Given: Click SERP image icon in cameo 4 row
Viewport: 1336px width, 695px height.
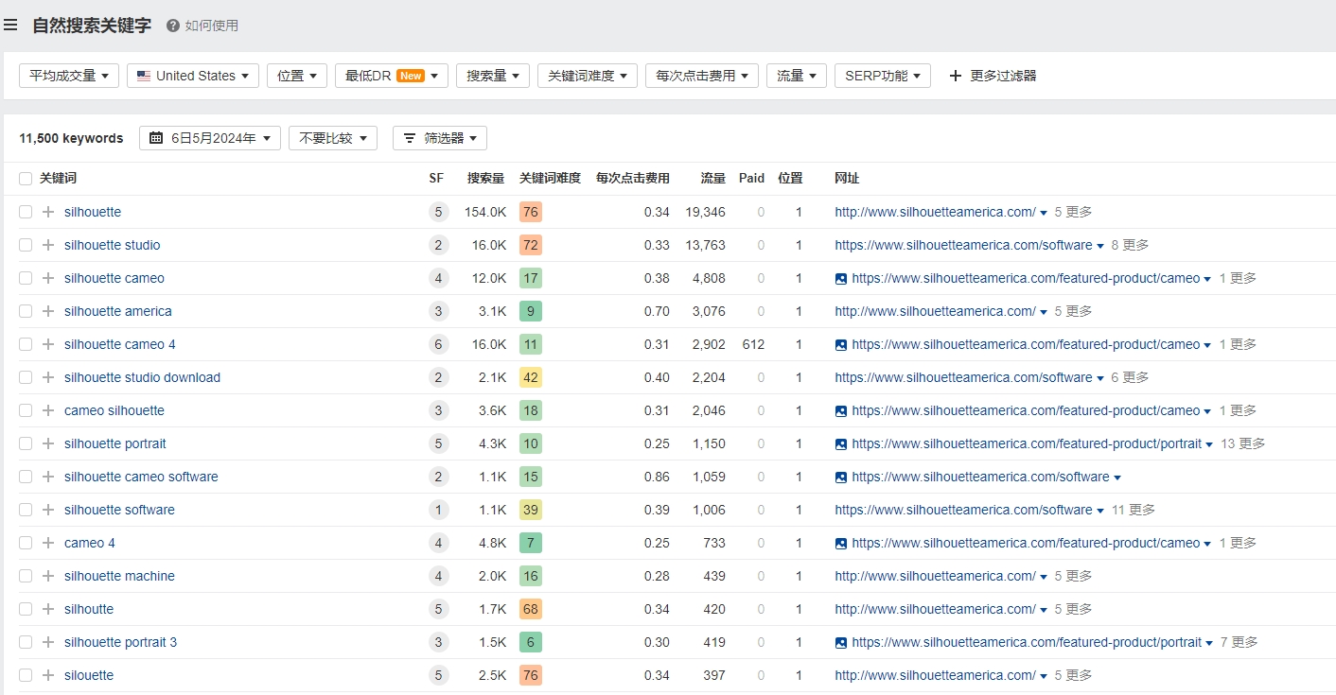Looking at the screenshot, I should point(841,544).
